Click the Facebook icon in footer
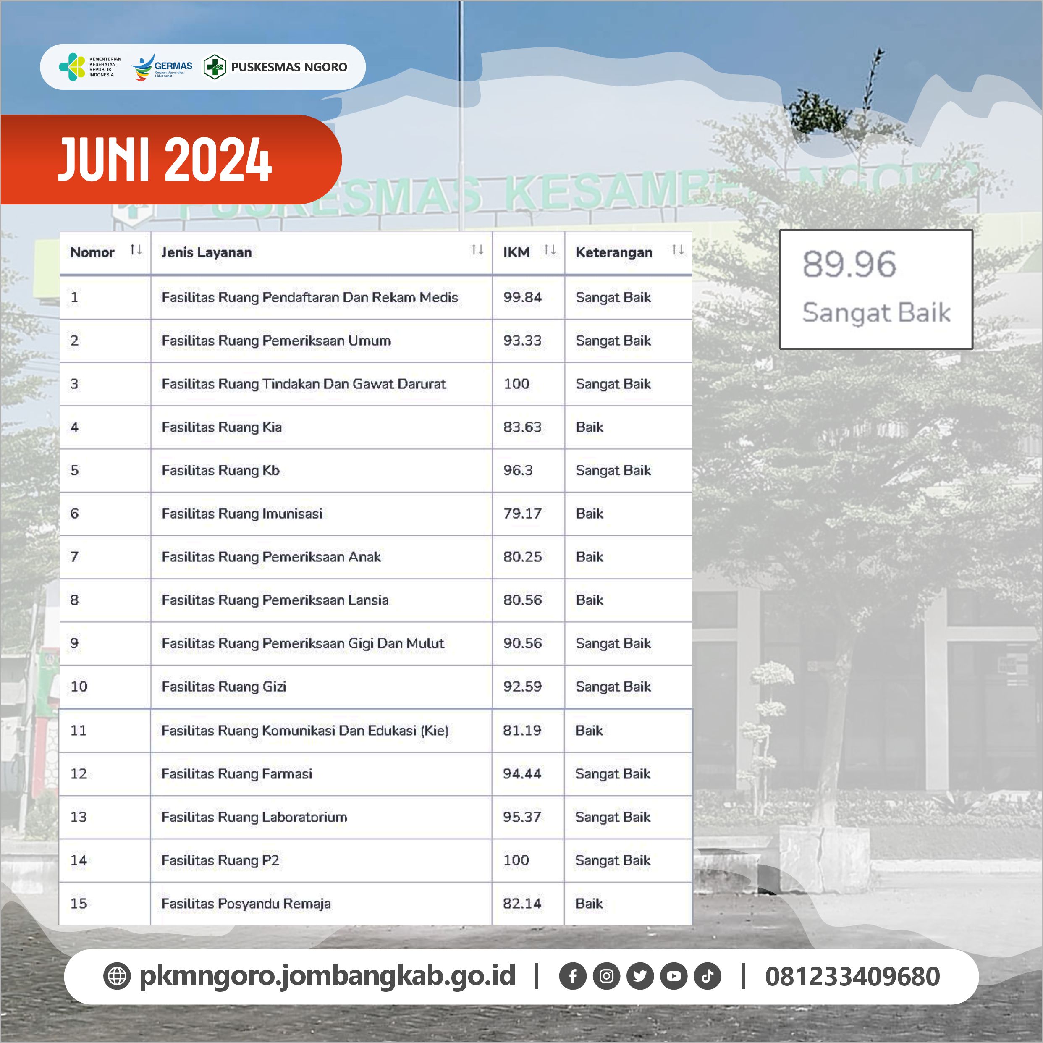Screen dimensions: 1043x1043 [573, 976]
